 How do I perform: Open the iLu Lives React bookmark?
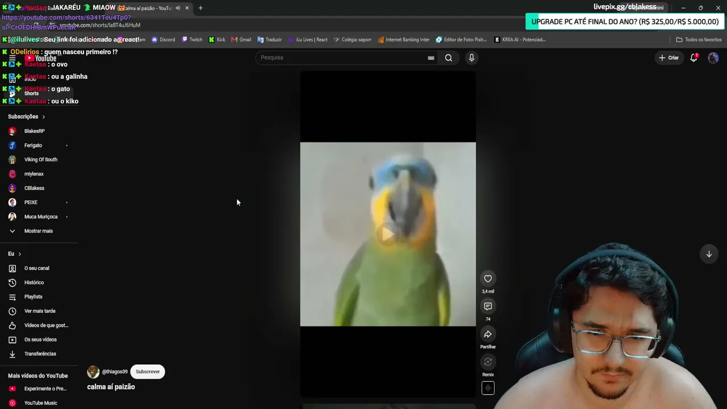click(308, 40)
